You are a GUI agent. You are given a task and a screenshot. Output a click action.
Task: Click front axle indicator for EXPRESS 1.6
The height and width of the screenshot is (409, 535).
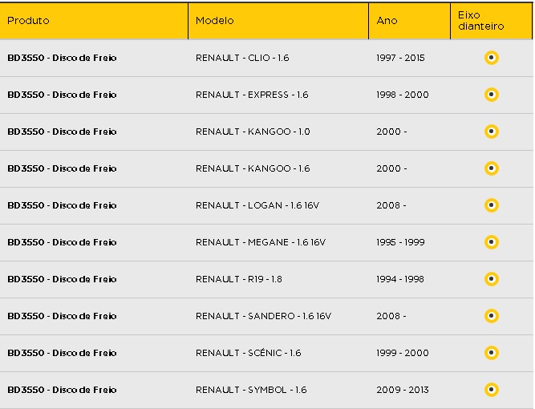(492, 95)
